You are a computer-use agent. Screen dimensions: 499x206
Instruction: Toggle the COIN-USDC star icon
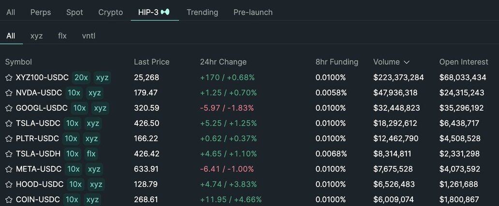click(9, 200)
